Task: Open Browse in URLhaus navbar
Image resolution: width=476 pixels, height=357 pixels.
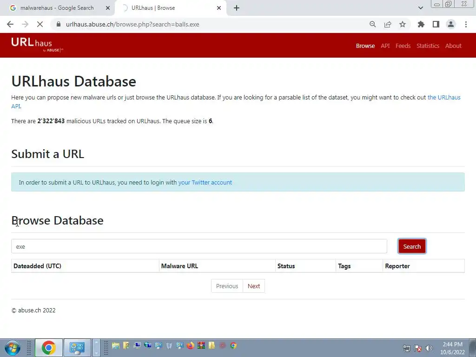Action: point(365,46)
